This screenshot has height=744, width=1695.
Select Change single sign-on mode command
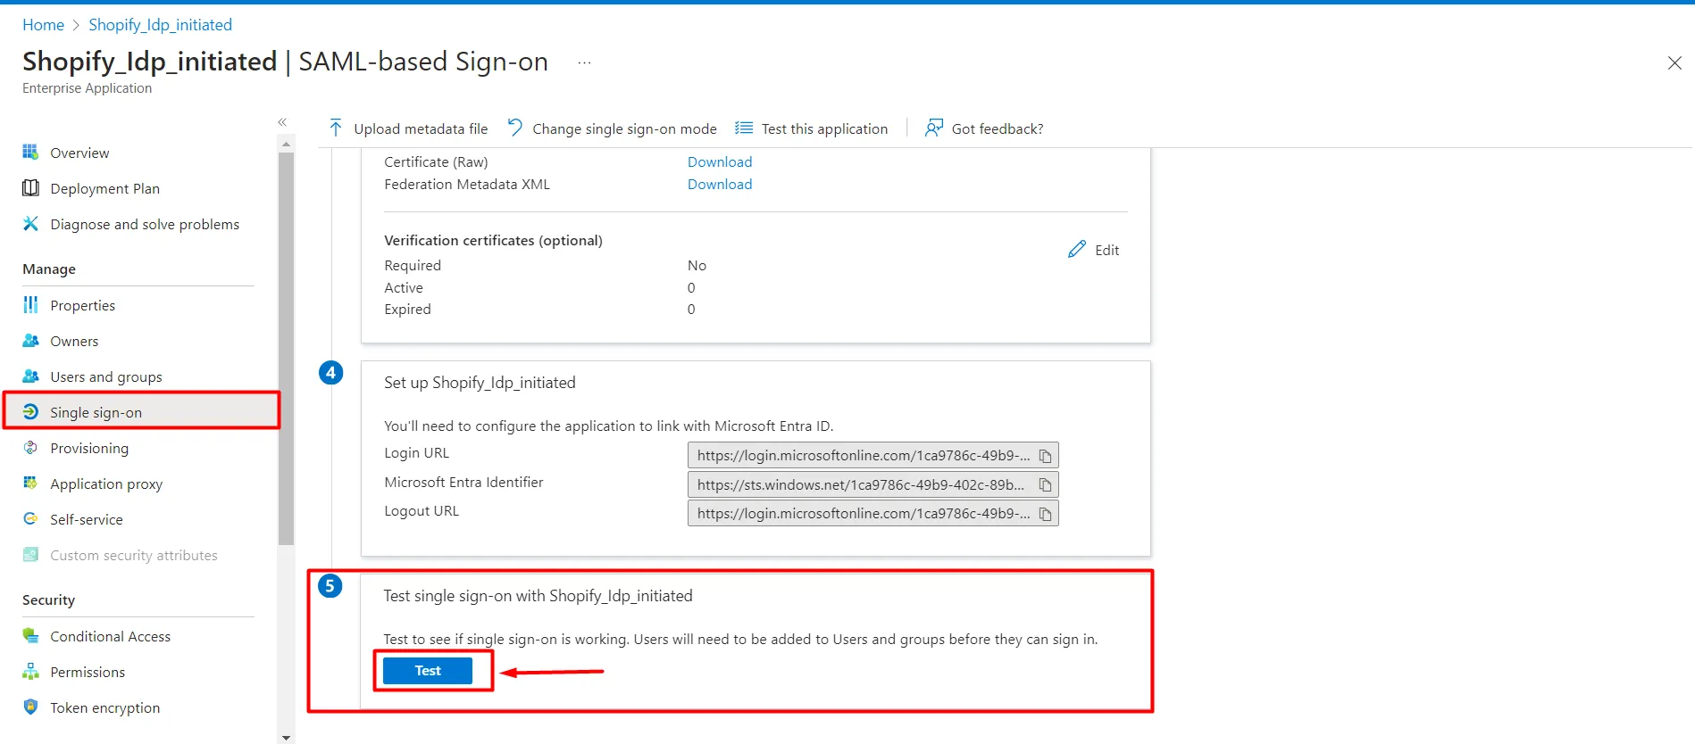click(x=612, y=128)
